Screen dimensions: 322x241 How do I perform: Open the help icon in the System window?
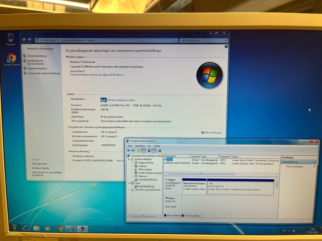(x=226, y=47)
